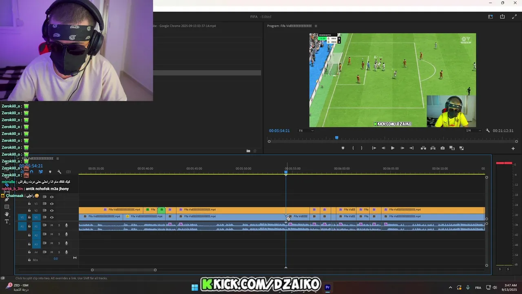Export frame with camera icon
Image resolution: width=522 pixels, height=294 pixels.
(x=442, y=148)
